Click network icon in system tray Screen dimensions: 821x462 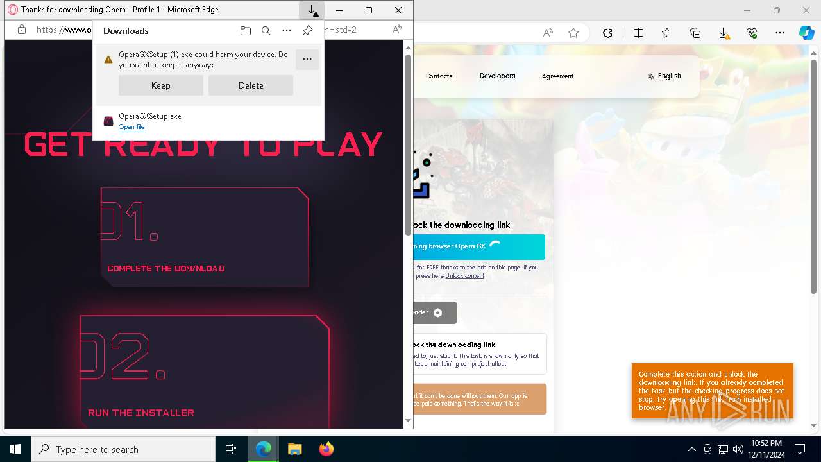(x=723, y=449)
